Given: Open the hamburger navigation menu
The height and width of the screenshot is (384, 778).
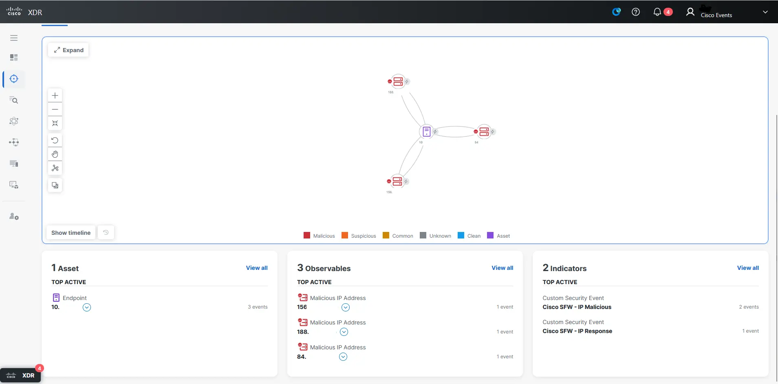Looking at the screenshot, I should tap(14, 38).
